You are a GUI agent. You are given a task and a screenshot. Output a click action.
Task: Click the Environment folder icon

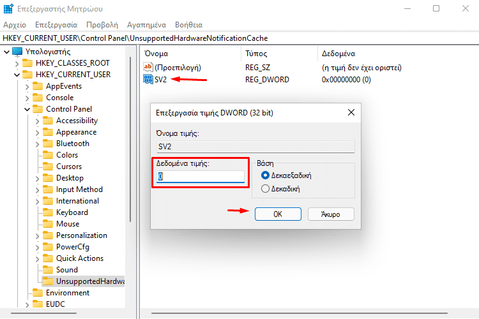coord(38,293)
